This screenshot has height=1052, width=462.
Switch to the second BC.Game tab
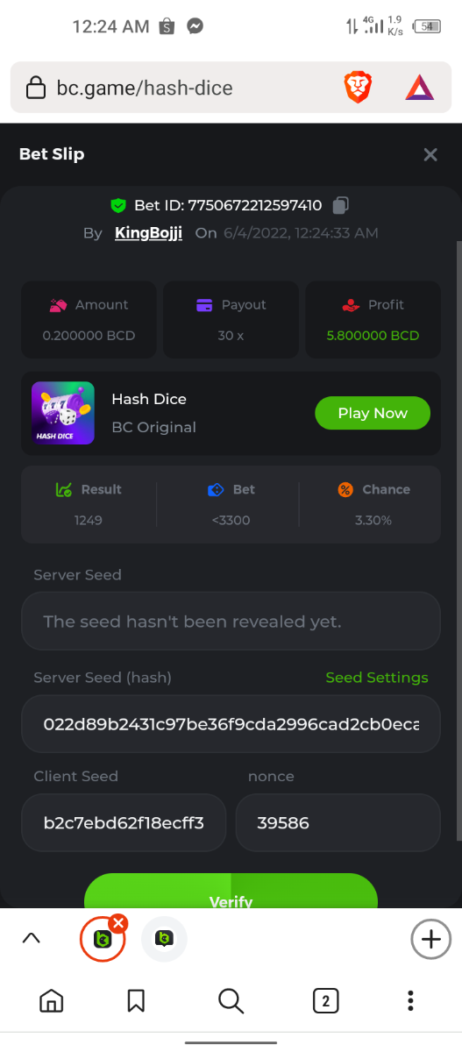coord(164,939)
